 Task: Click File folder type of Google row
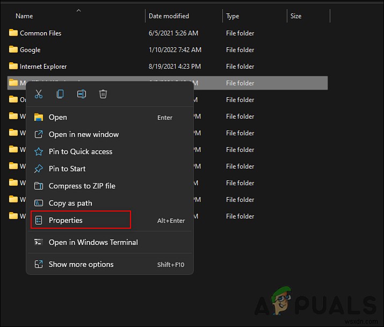pyautogui.click(x=240, y=50)
